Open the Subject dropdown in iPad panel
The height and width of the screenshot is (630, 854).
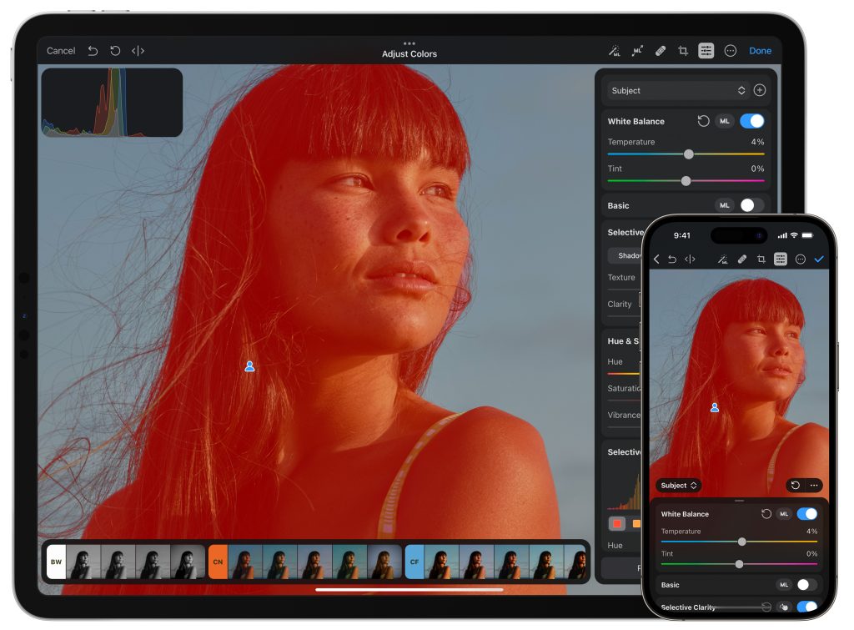[676, 90]
